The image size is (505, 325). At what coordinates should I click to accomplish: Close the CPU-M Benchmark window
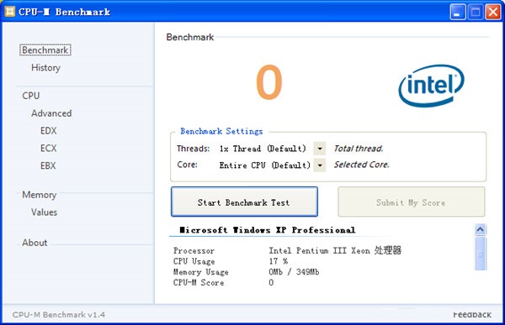pos(493,13)
